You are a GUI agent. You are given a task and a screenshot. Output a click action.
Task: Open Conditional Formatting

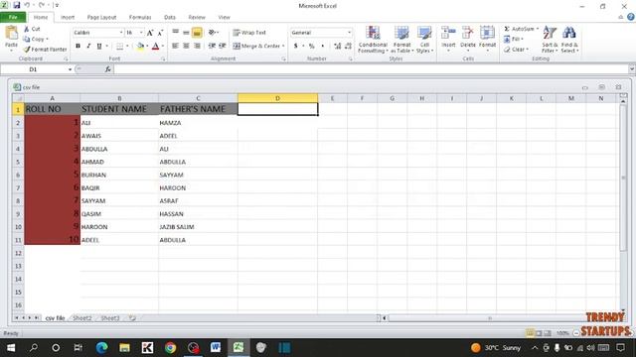(x=374, y=40)
